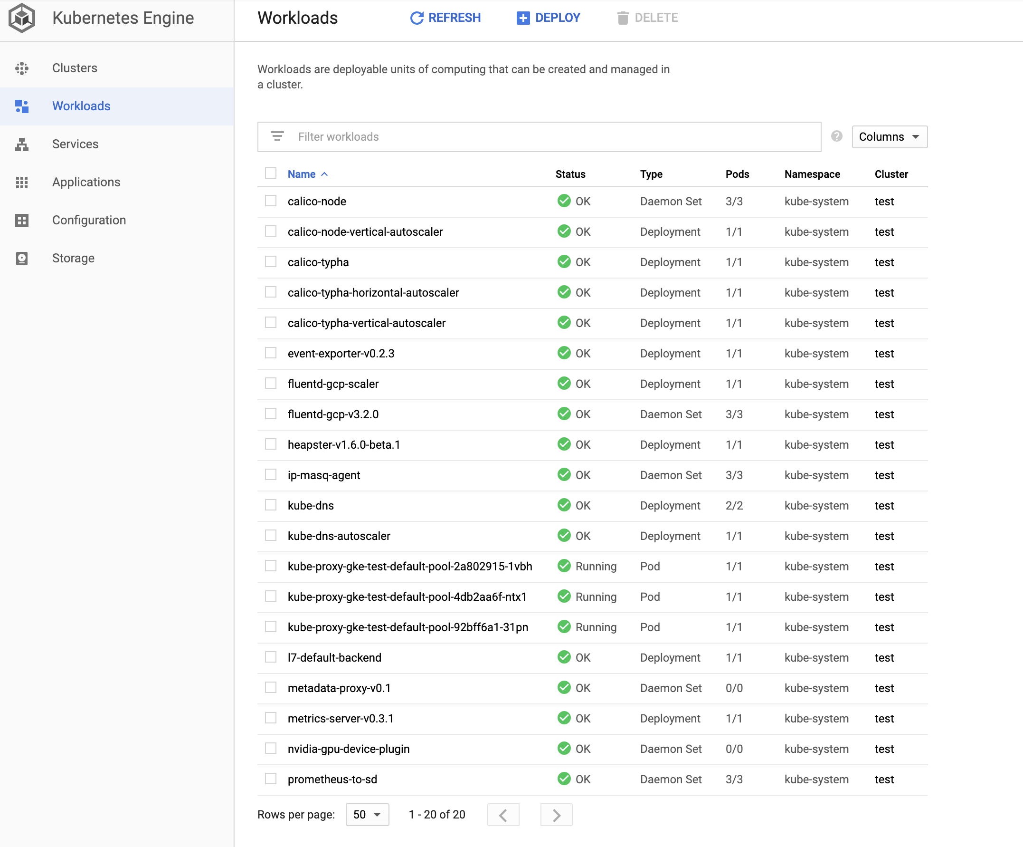
Task: Sort by the Type column header
Action: [x=651, y=174]
